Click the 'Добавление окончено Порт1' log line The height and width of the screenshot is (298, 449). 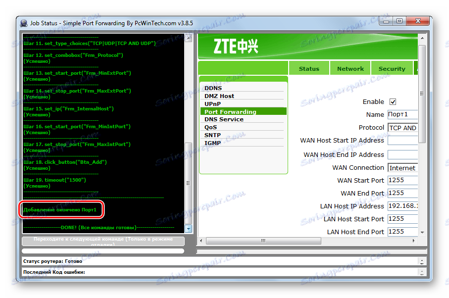60,209
